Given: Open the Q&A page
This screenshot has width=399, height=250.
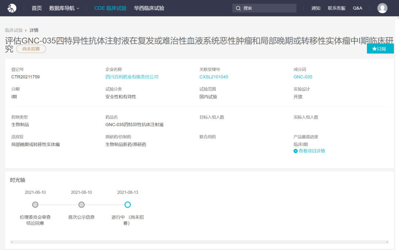Looking at the screenshot, I should [358, 8].
